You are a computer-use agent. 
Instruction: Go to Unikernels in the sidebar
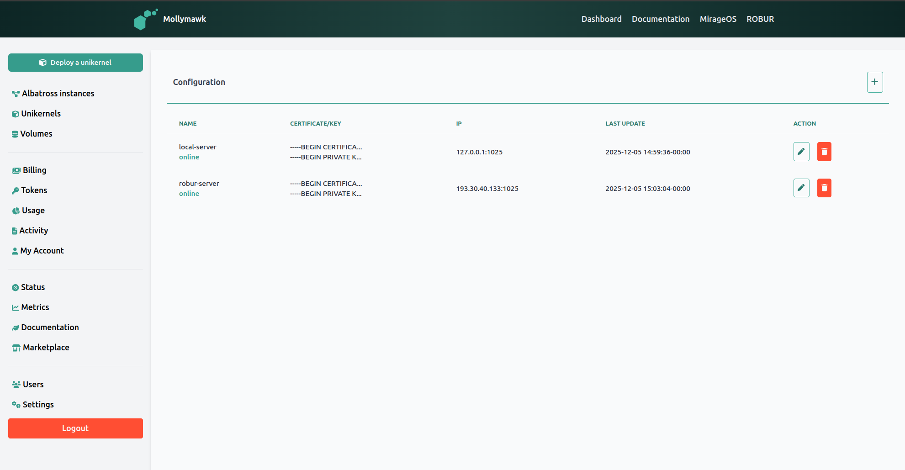point(41,114)
